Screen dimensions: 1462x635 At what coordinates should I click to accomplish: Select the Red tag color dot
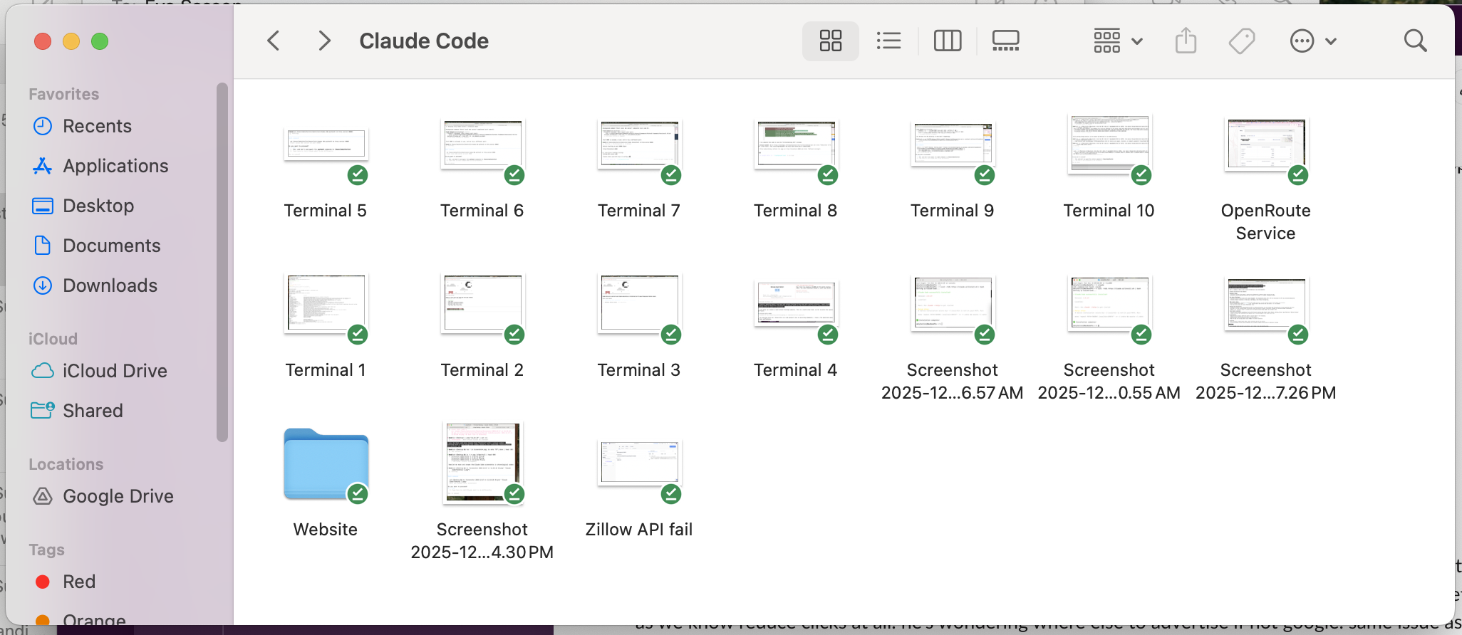tap(43, 582)
